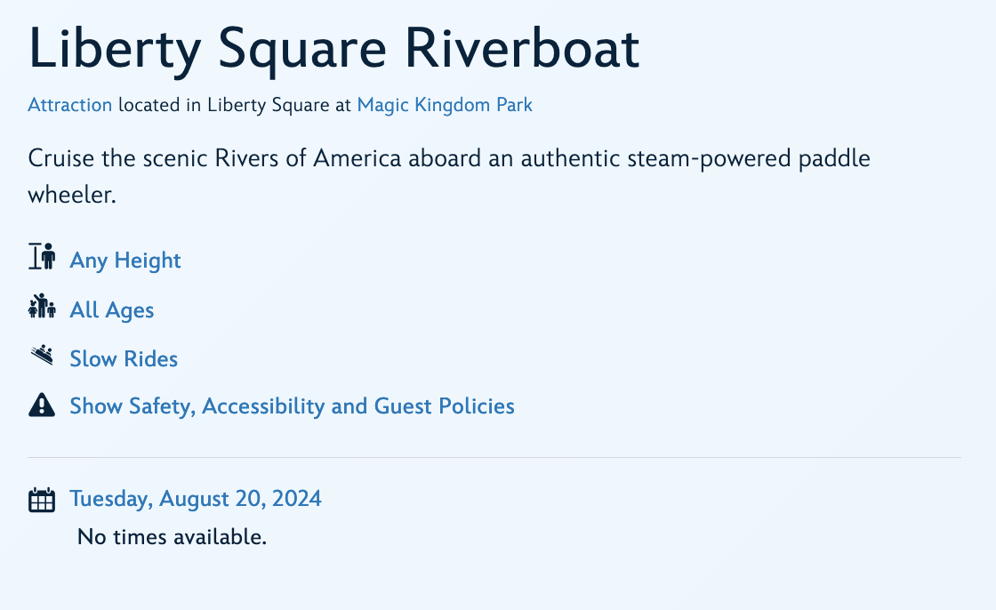Open the Tuesday, August 20, 2024 date picker

click(196, 499)
